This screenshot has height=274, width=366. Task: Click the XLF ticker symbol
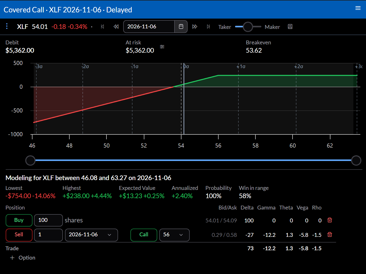pos(22,27)
